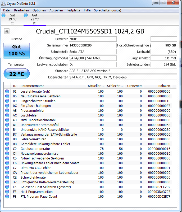Screen dimensions: 182x212
Task: Click the Eigenschaften field with S.M.A.R.T.
Action: 123,77
